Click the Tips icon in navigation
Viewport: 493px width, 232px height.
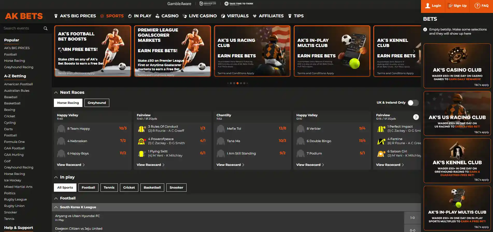[290, 16]
